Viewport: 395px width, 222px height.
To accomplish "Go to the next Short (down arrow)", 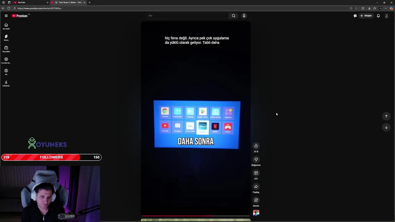I will coord(386,127).
